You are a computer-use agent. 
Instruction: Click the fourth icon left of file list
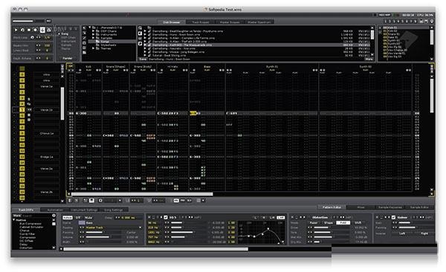click(140, 44)
